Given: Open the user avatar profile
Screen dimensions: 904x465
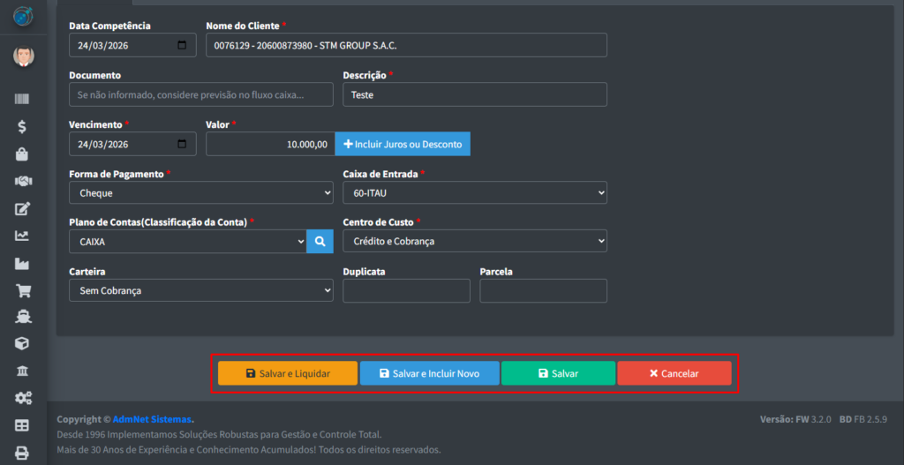Looking at the screenshot, I should point(23,56).
